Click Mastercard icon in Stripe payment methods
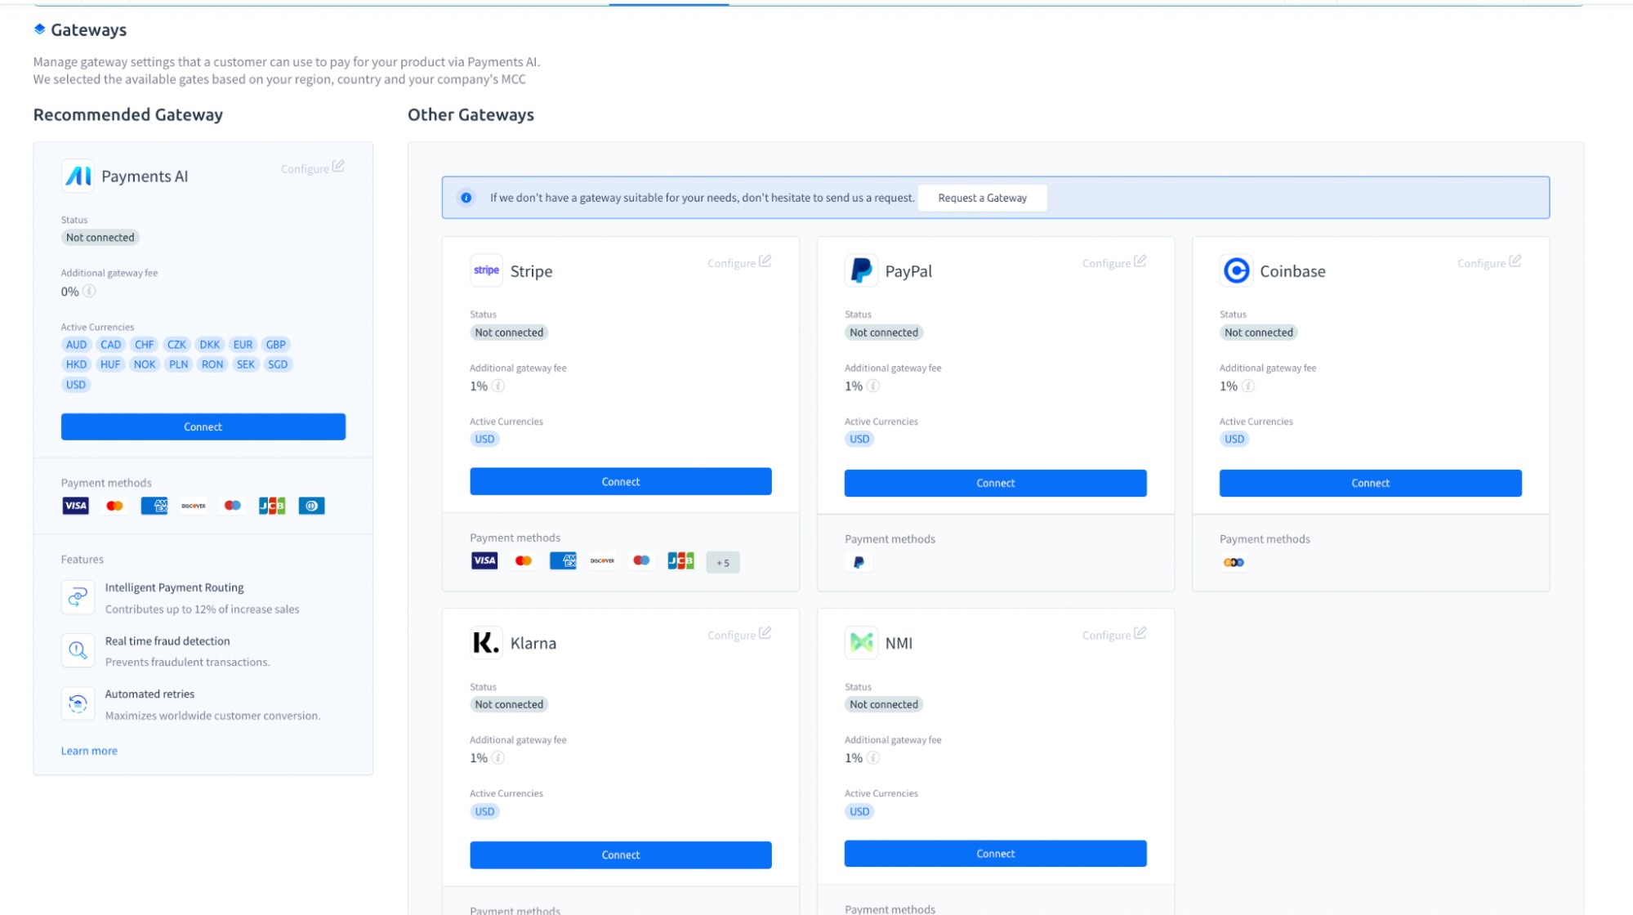This screenshot has height=915, width=1633. tap(524, 560)
